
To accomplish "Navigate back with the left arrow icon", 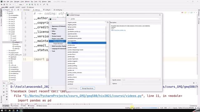I will [x=10, y=4].
